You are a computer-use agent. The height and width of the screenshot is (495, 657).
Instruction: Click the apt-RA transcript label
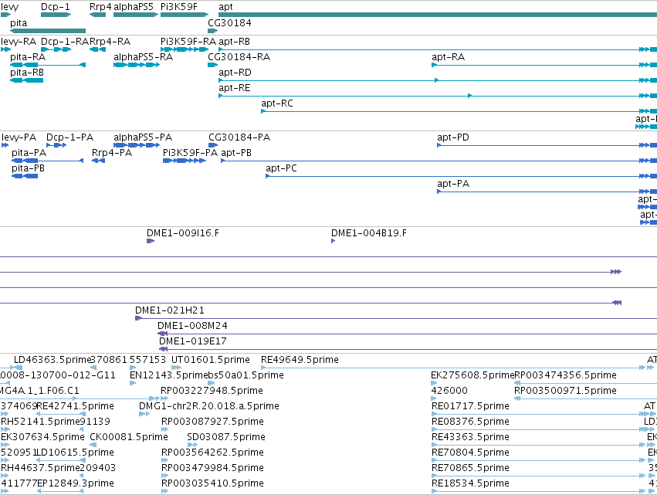click(x=448, y=57)
